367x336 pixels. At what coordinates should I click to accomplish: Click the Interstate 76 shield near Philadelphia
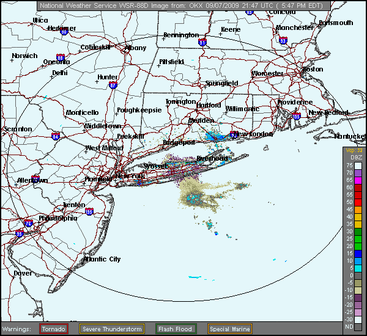pos(29,223)
